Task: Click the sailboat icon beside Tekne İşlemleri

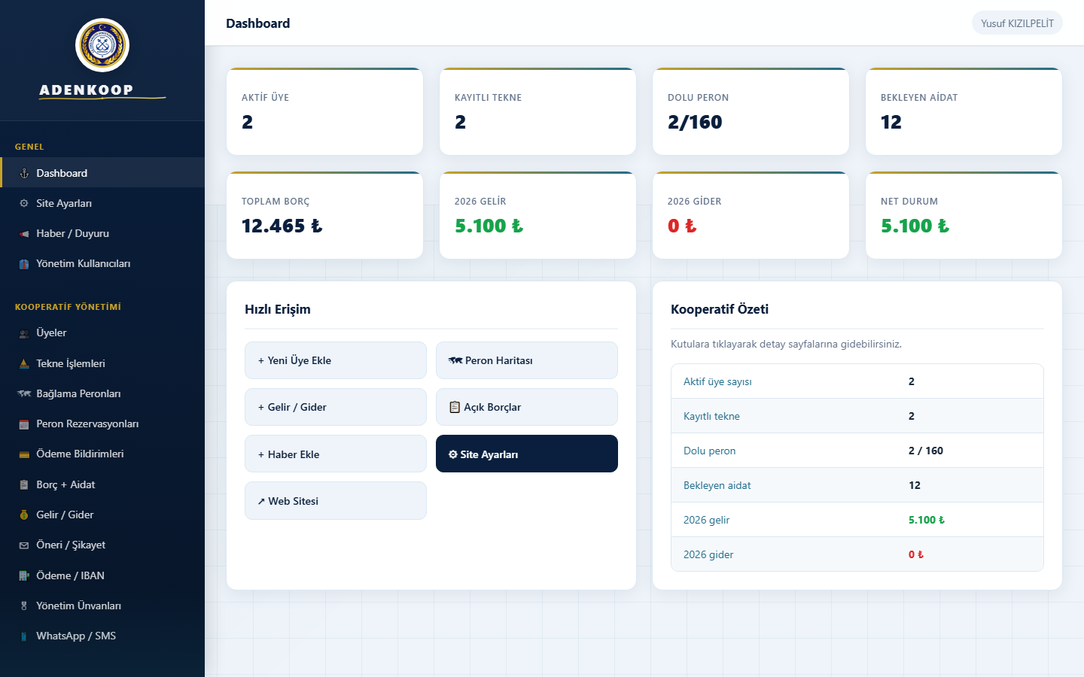Action: 24,363
